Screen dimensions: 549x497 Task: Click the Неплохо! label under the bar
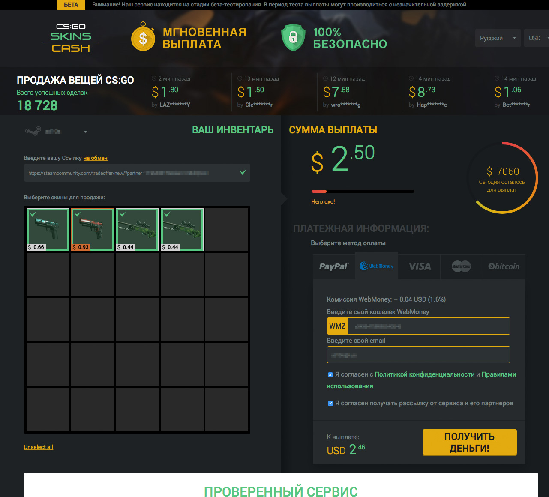click(323, 201)
